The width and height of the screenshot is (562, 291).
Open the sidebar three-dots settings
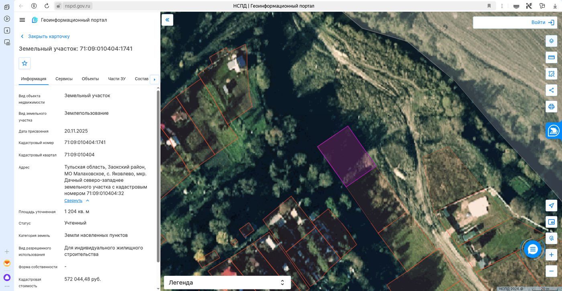pos(7,287)
